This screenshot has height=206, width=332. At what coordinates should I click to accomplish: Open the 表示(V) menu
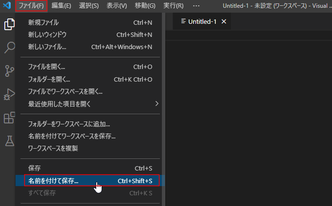tap(117, 6)
